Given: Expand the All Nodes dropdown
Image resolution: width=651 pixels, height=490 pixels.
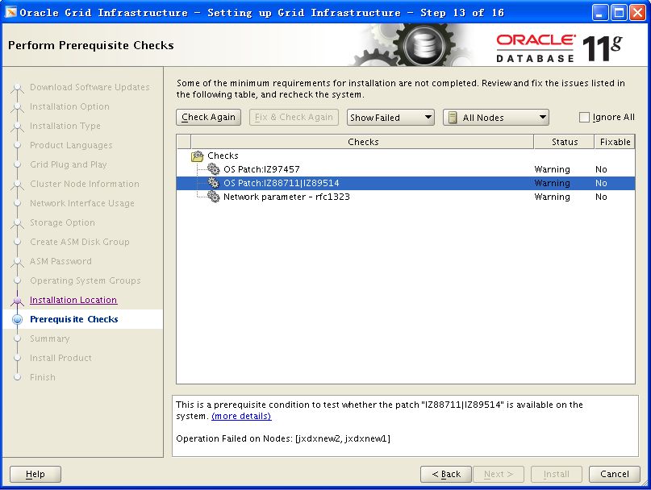Looking at the screenshot, I should (496, 118).
